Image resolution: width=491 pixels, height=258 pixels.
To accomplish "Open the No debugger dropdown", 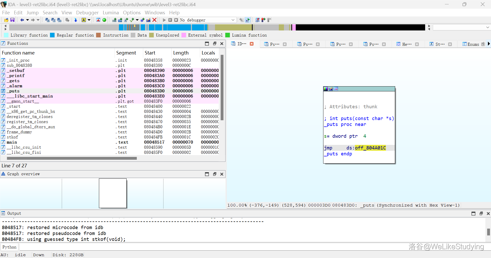I will [233, 20].
